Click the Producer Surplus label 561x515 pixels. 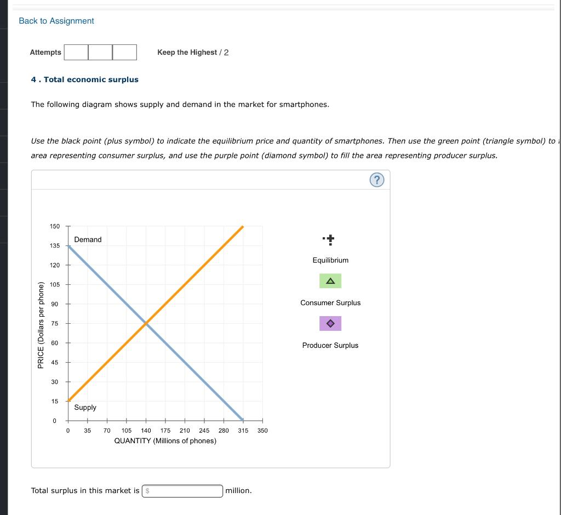pos(330,345)
